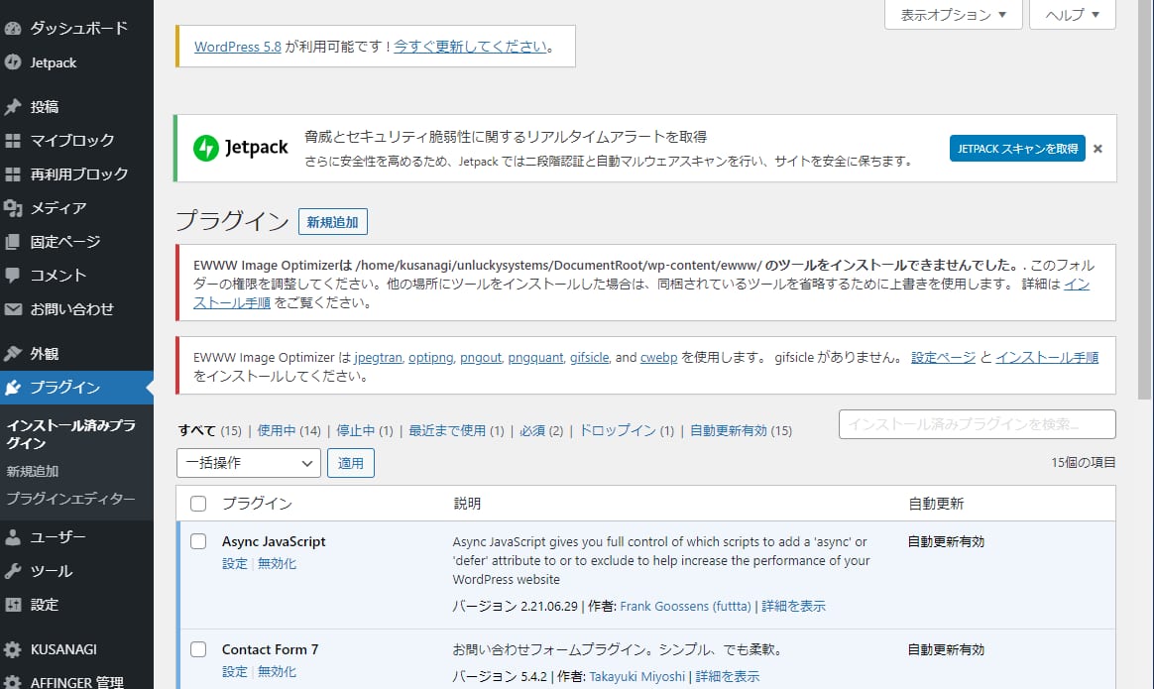Click the 新規追加 button next to heading

(x=333, y=221)
